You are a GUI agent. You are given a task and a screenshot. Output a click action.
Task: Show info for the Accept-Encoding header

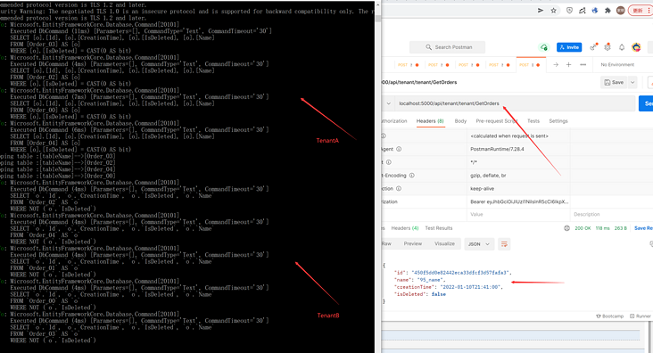(x=412, y=176)
